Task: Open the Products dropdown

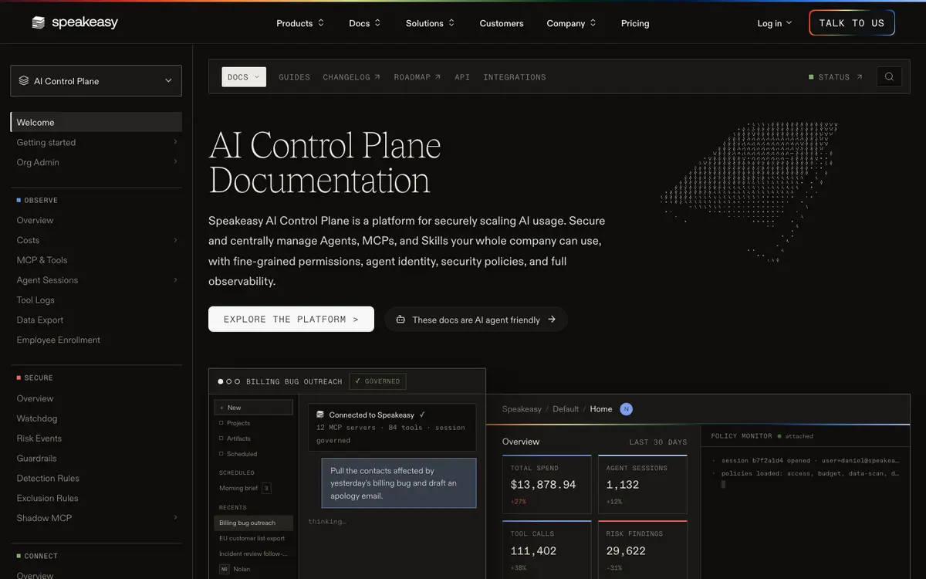Action: [300, 23]
